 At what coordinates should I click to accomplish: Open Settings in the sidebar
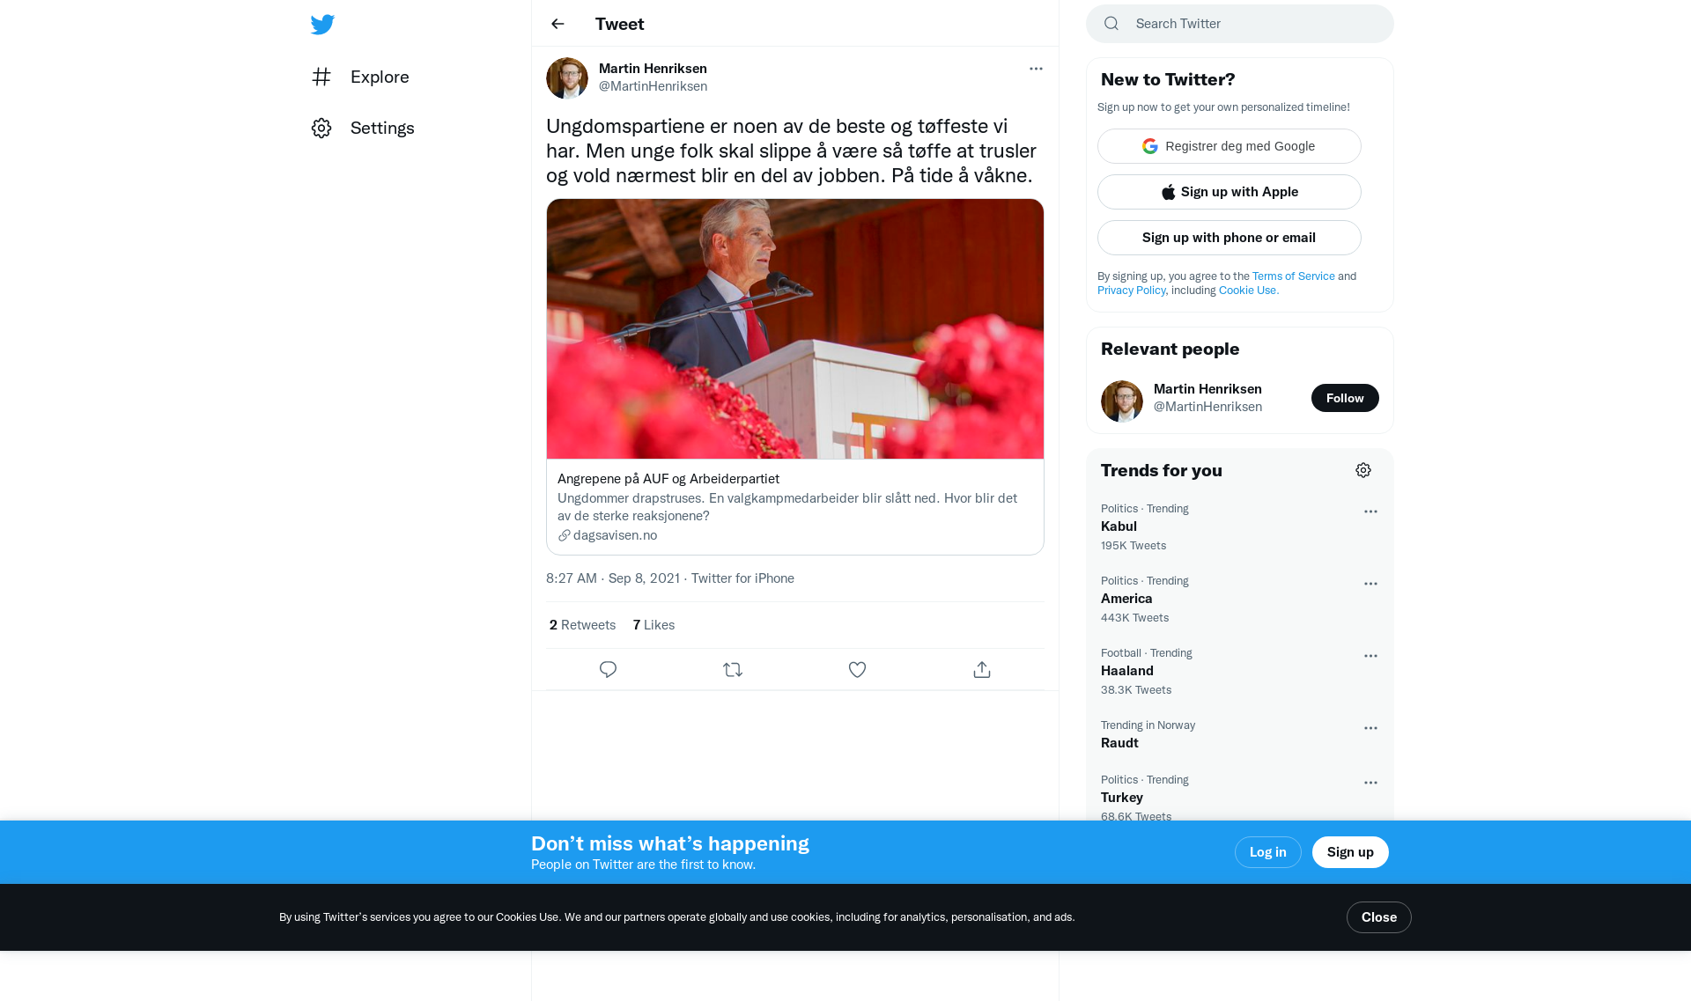[x=362, y=128]
